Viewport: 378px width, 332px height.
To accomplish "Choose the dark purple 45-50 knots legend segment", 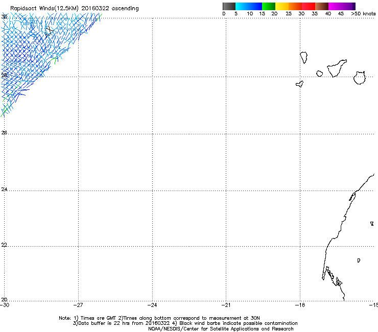I will tap(348, 6).
